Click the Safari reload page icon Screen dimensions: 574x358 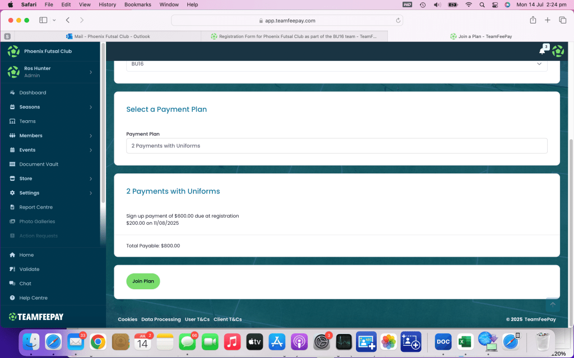pos(398,21)
